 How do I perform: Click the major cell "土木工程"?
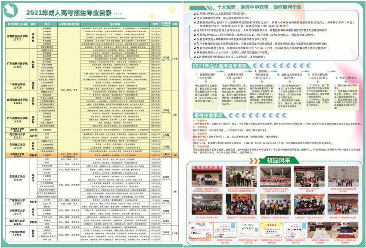tap(47, 180)
